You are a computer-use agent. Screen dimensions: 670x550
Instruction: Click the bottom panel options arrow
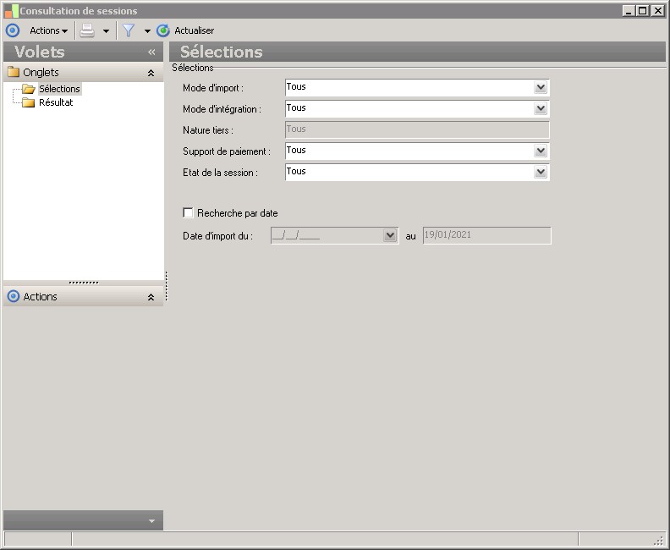(151, 521)
